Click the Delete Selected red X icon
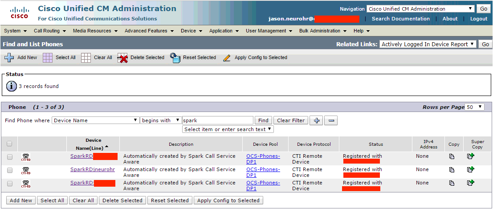 [x=122, y=58]
